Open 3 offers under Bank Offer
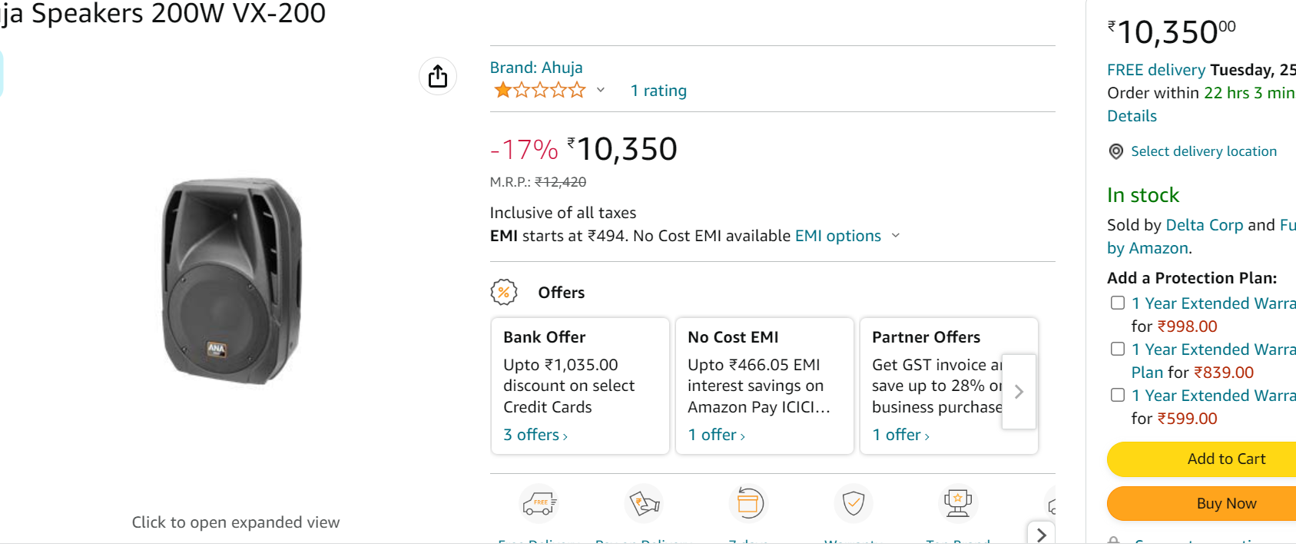This screenshot has width=1296, height=550. [x=535, y=435]
